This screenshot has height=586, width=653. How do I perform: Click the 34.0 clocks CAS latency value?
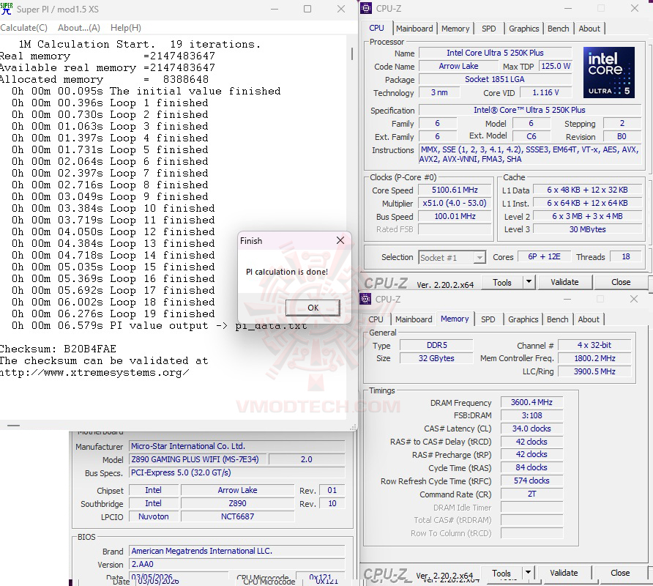pos(531,429)
